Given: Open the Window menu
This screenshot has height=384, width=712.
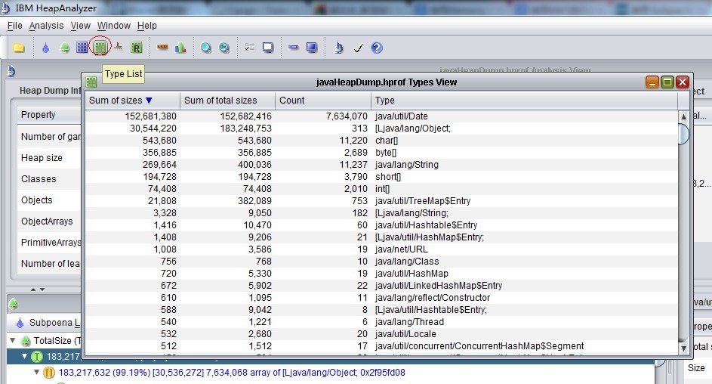Looking at the screenshot, I should coord(113,26).
